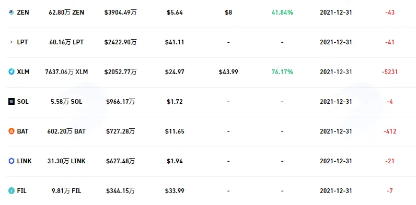Open the ZEN token name link
Screen dimensions: 416x205
pos(23,13)
